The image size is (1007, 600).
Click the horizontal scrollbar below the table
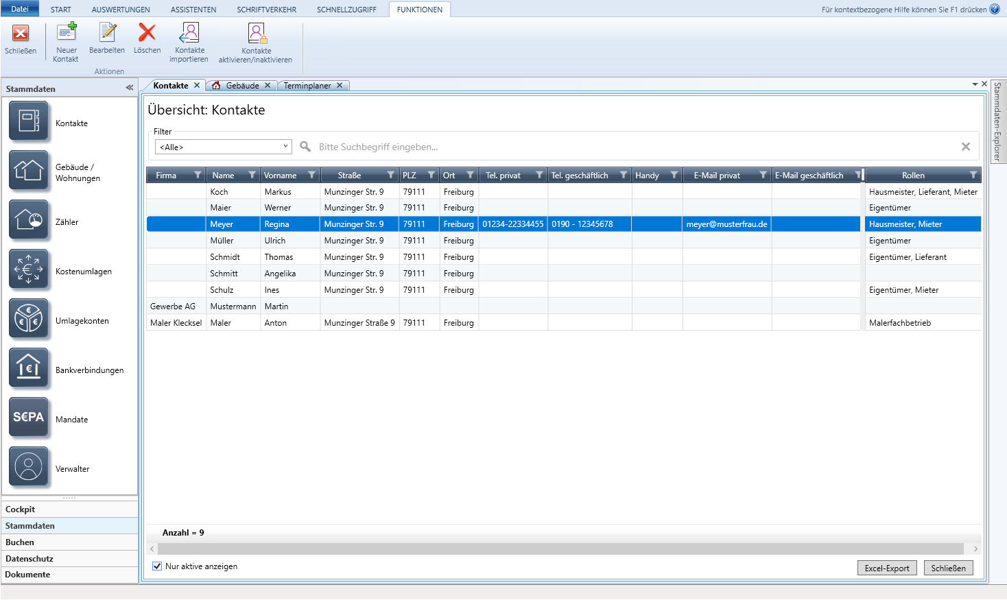(x=560, y=549)
